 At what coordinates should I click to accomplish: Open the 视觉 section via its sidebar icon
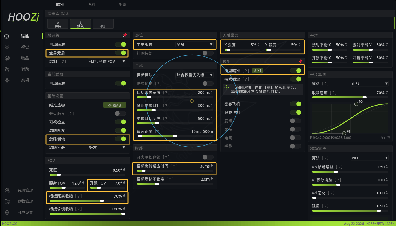[7, 47]
